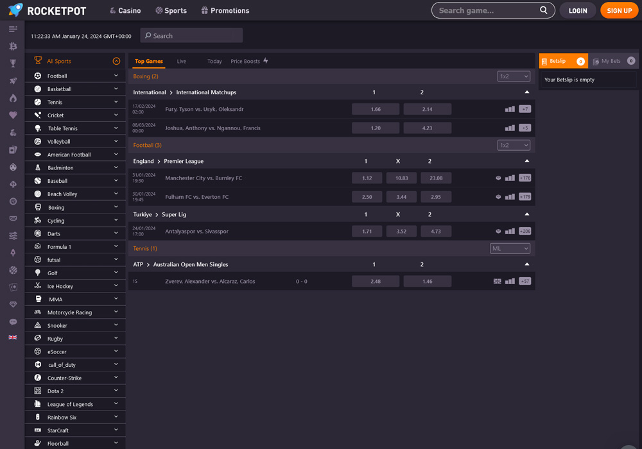The image size is (642, 449).
Task: Click the sliders settings sidebar icon
Action: tap(13, 235)
